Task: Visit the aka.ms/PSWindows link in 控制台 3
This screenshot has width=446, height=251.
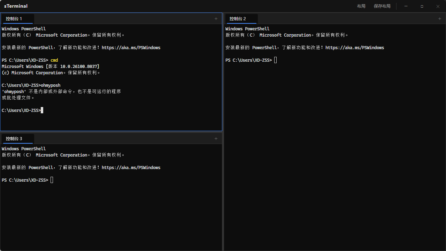Action: point(131,168)
